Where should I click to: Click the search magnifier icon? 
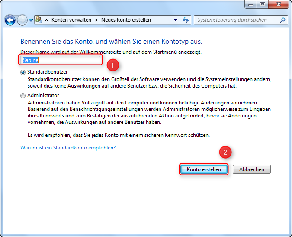point(282,20)
